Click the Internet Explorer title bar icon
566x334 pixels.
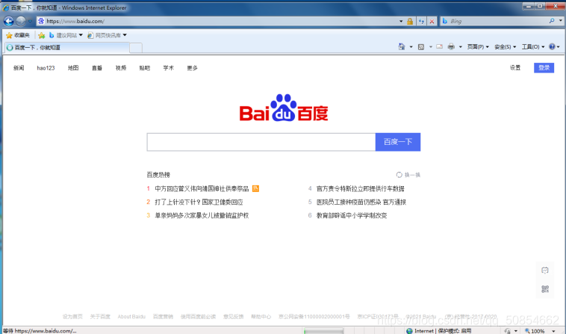point(5,7)
